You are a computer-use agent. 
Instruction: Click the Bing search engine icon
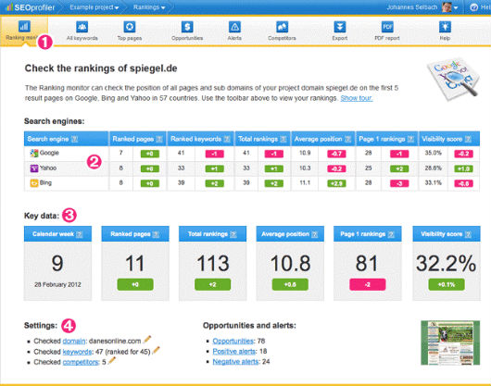(x=34, y=183)
